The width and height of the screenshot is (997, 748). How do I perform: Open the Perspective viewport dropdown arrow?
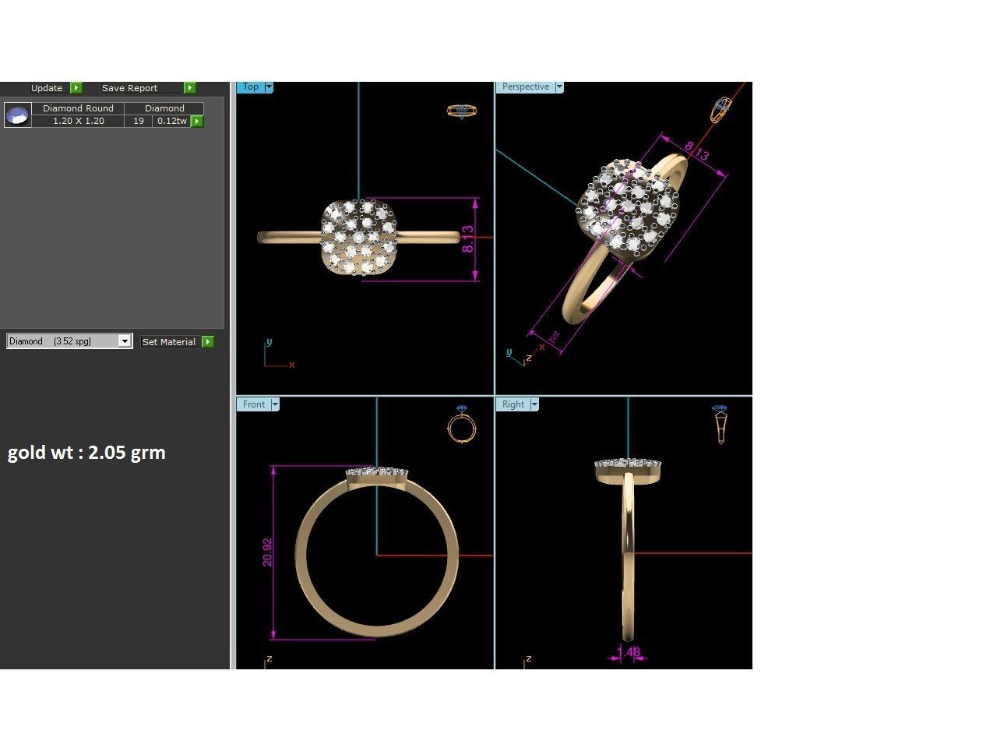[x=559, y=86]
